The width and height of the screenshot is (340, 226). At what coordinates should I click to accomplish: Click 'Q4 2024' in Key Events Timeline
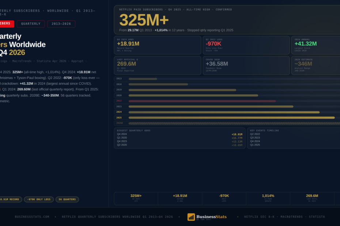tap(255, 141)
